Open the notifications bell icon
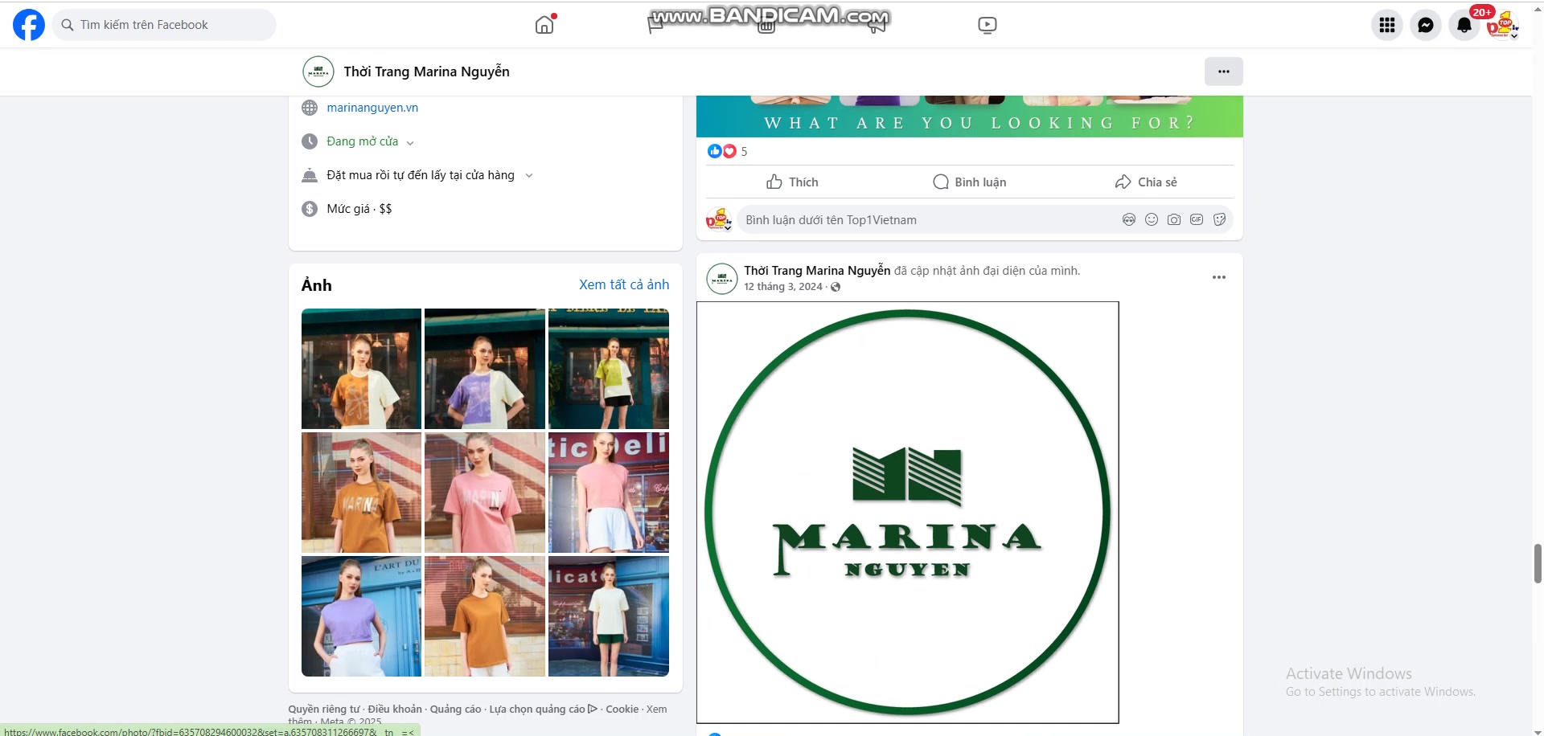Screen dimensions: 1544x736 click(x=1464, y=25)
